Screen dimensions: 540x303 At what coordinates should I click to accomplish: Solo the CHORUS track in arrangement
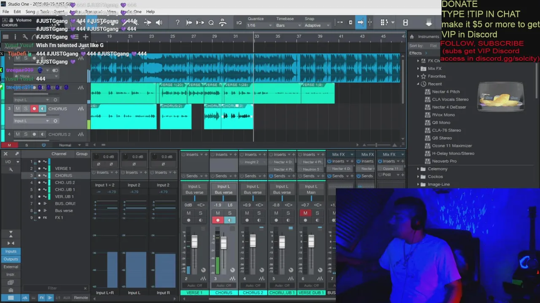pyautogui.click(x=26, y=109)
